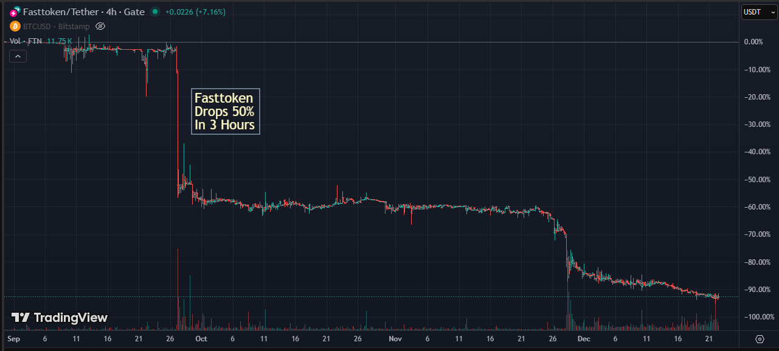Click the Sep label on time axis

click(x=13, y=339)
